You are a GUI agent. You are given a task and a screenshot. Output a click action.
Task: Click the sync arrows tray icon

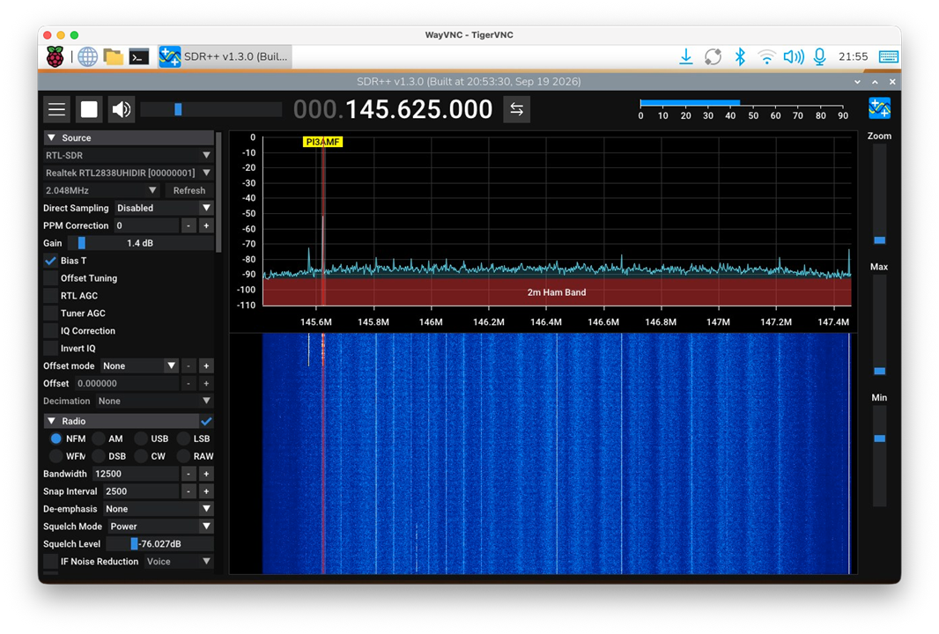coord(713,57)
